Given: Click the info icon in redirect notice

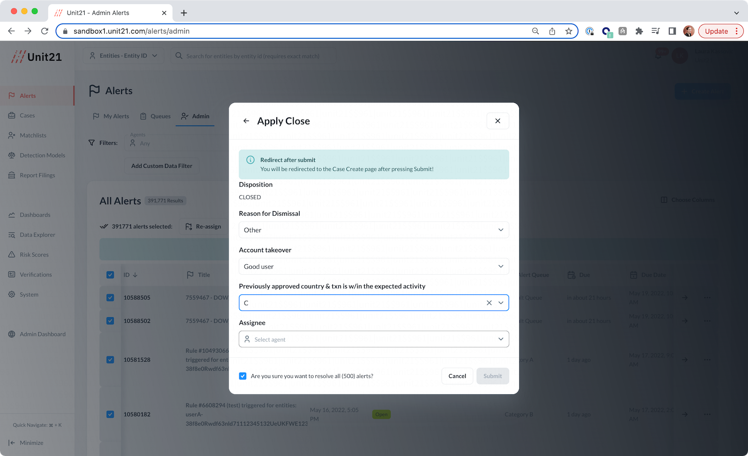Looking at the screenshot, I should [x=251, y=160].
